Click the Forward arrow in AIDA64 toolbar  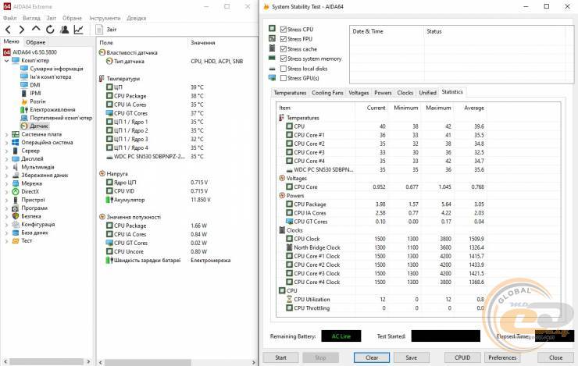pyautogui.click(x=22, y=30)
